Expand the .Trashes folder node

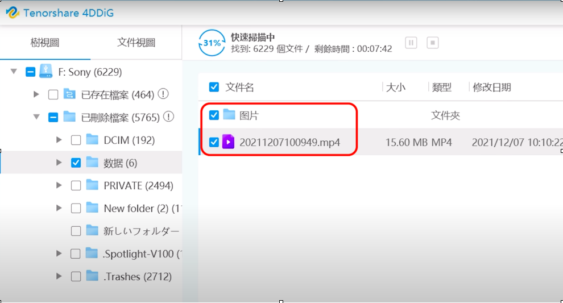coord(59,276)
